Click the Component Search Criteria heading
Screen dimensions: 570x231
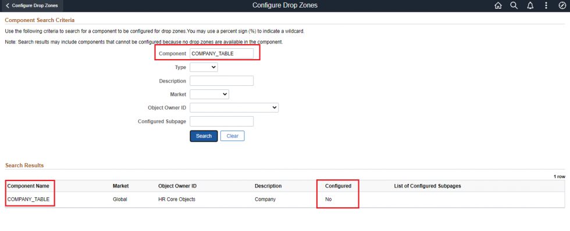(40, 20)
